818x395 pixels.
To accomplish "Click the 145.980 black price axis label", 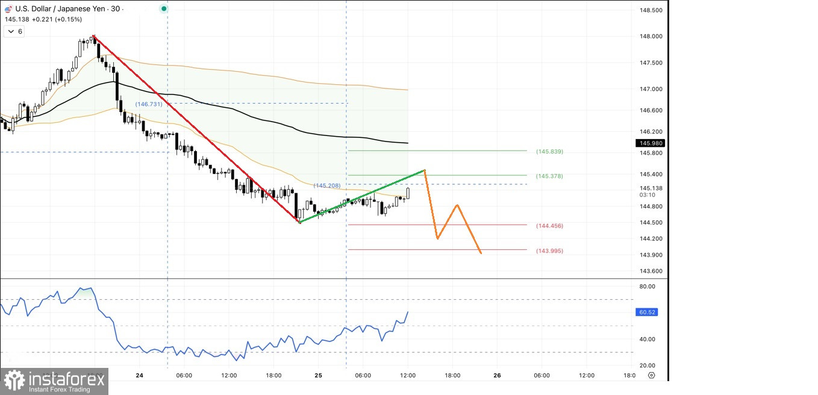I will pos(649,143).
